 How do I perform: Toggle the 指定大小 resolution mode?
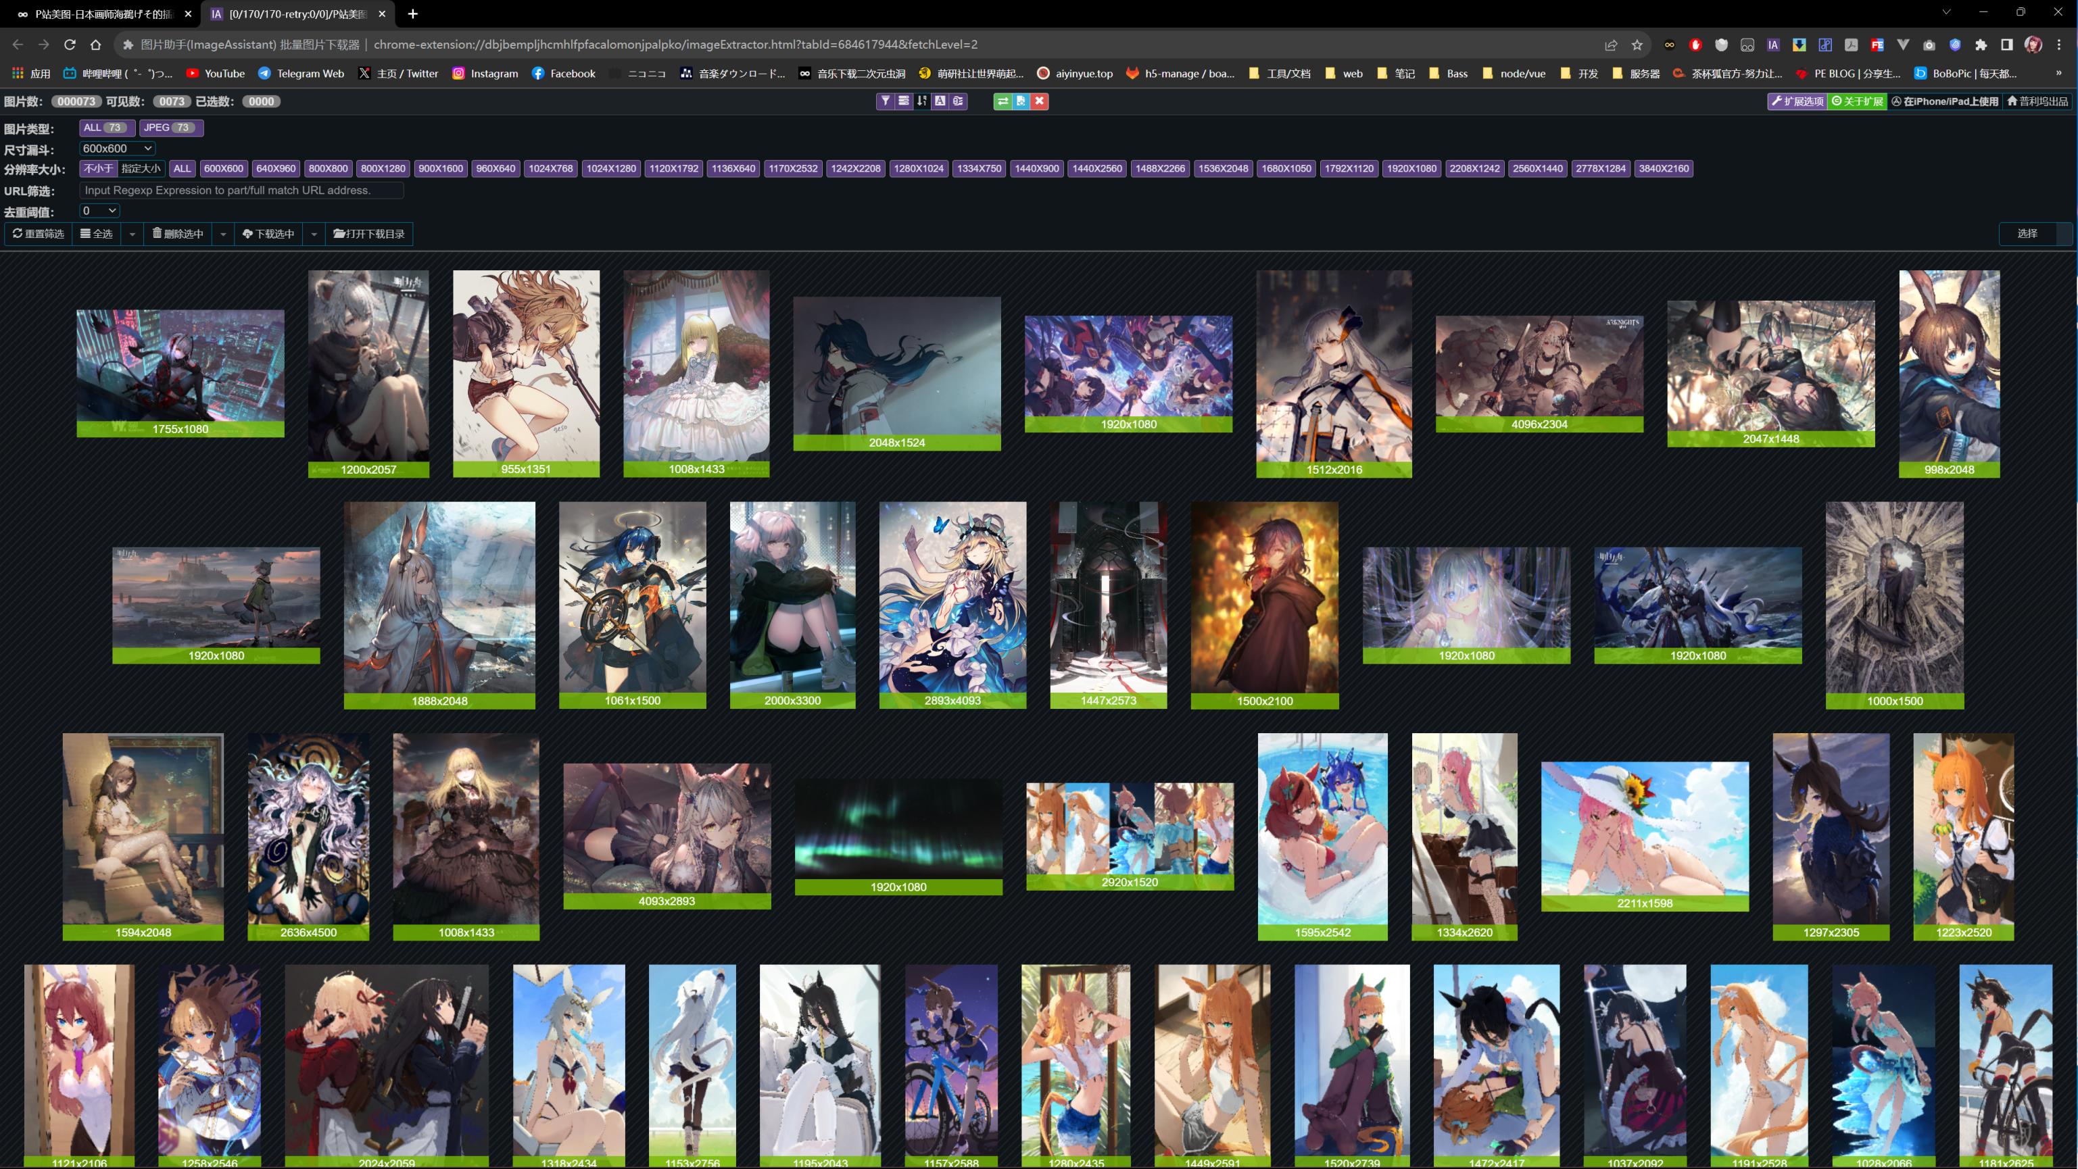coord(141,168)
